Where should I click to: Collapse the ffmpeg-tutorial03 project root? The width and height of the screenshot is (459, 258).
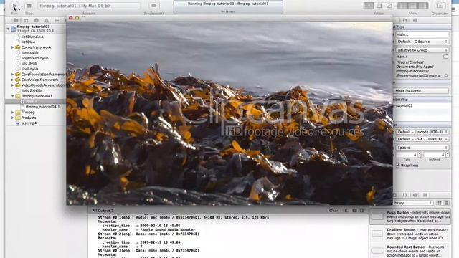[8, 29]
